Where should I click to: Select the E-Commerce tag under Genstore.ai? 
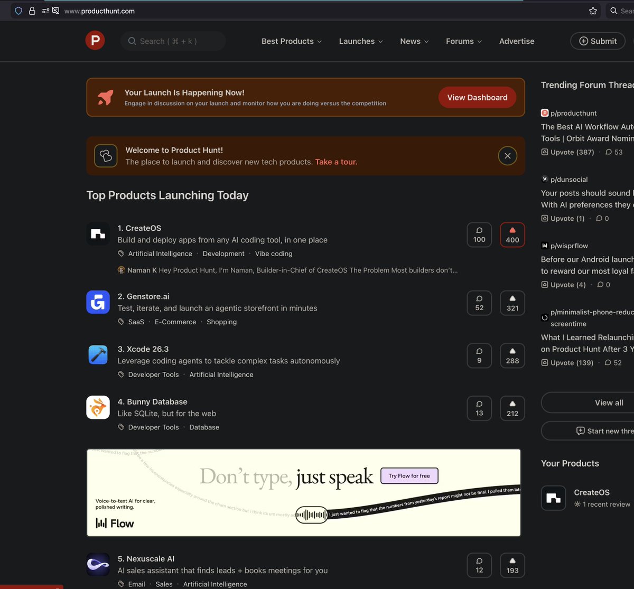[175, 322]
